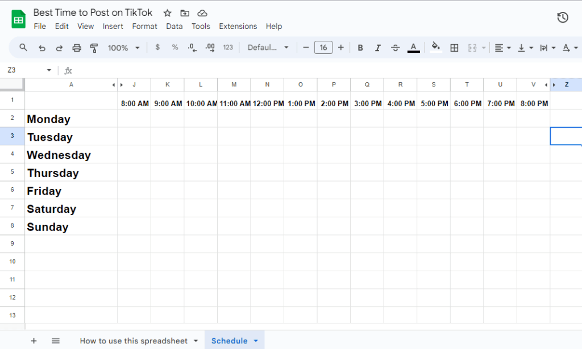Open the Borders tool
The image size is (582, 349).
pyautogui.click(x=454, y=48)
